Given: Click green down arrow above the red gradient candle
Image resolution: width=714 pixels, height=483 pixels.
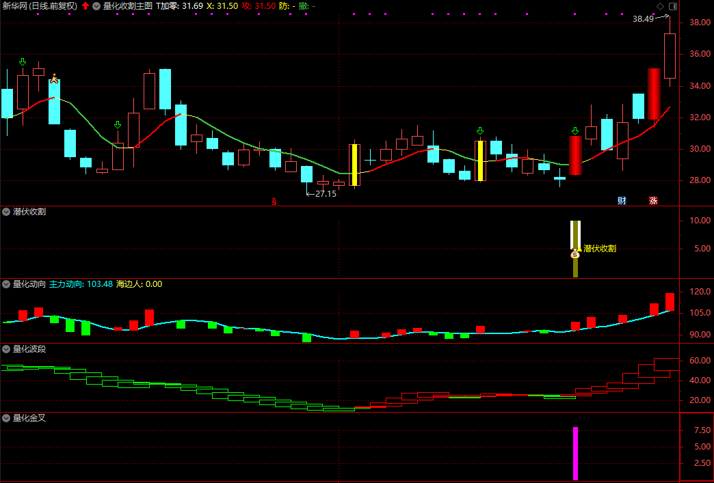Looking at the screenshot, I should click(575, 131).
